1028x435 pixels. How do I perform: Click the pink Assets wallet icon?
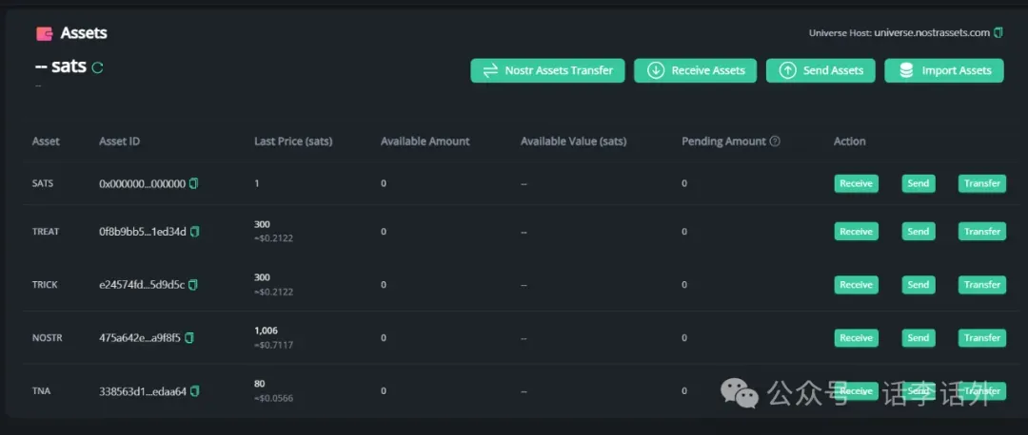[44, 33]
